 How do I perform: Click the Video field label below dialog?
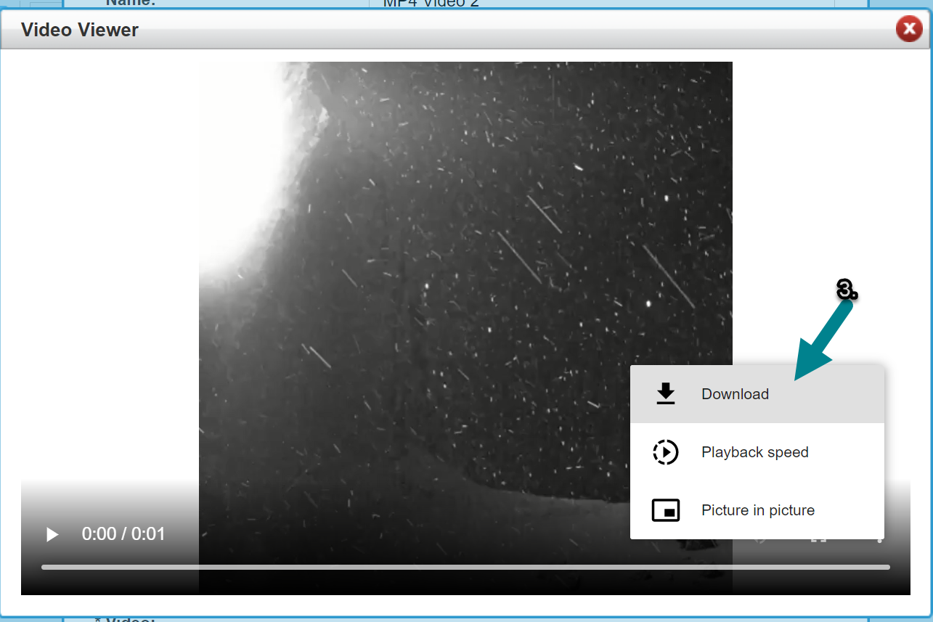[125, 619]
